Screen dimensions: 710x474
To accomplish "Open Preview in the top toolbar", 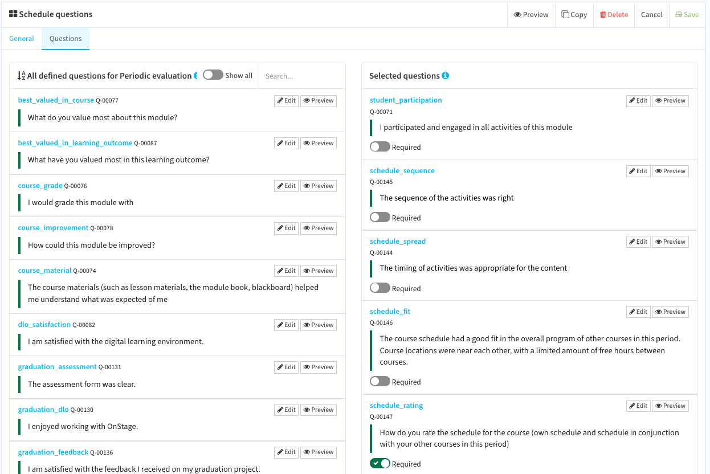I will coord(531,15).
